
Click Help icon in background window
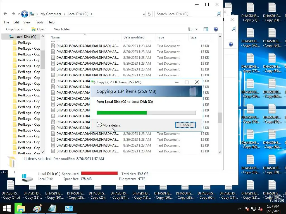tap(231, 44)
